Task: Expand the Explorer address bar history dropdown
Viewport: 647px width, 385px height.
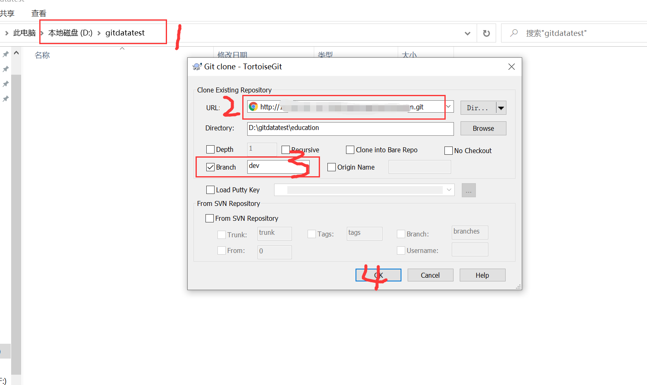Action: coord(468,33)
